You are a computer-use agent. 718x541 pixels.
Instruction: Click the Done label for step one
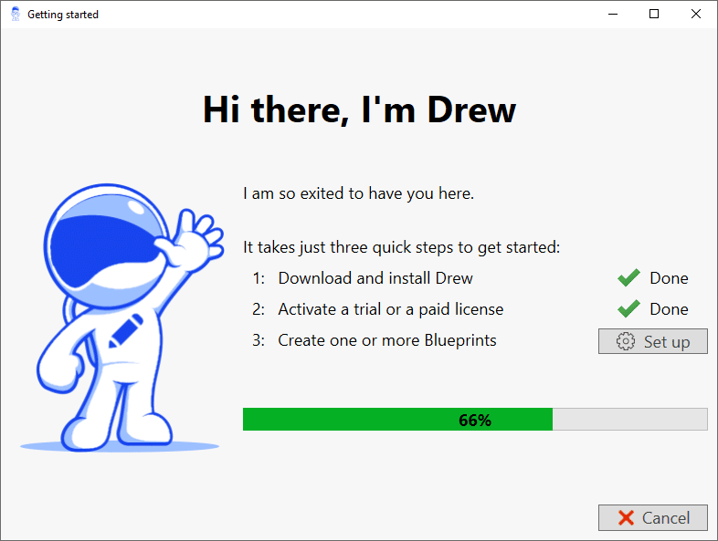pos(669,278)
